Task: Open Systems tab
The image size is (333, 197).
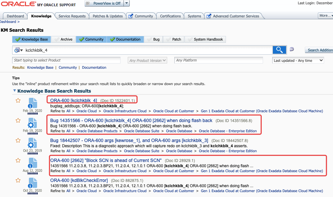Action: [194, 16]
